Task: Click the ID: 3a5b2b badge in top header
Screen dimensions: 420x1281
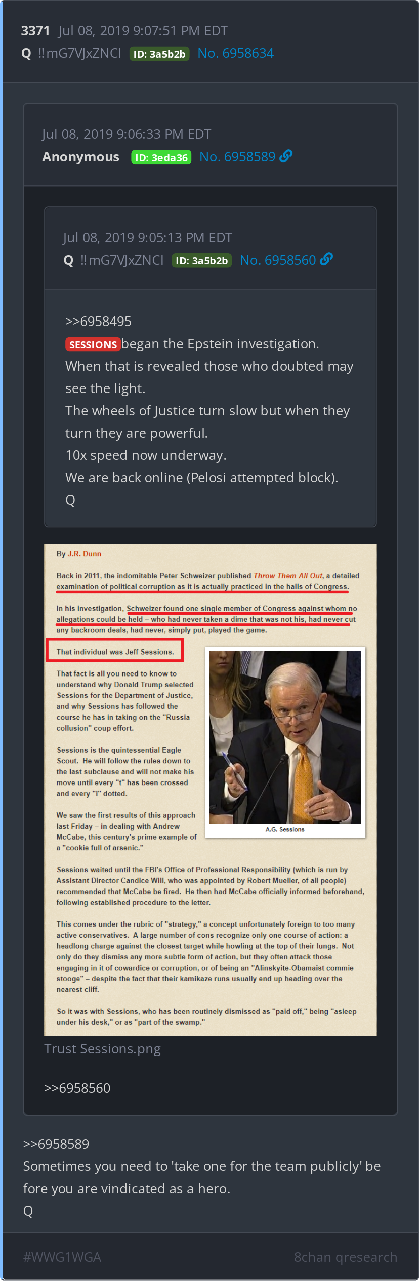Action: [159, 54]
